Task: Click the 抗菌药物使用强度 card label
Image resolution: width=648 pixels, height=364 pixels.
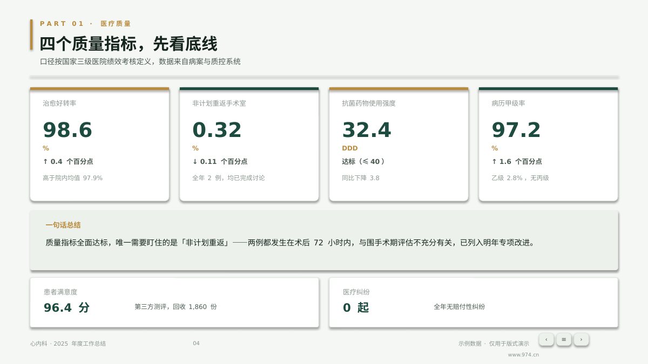Action: click(x=369, y=103)
